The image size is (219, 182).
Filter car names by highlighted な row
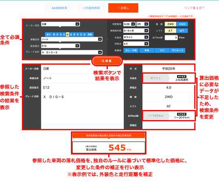pos(67,34)
